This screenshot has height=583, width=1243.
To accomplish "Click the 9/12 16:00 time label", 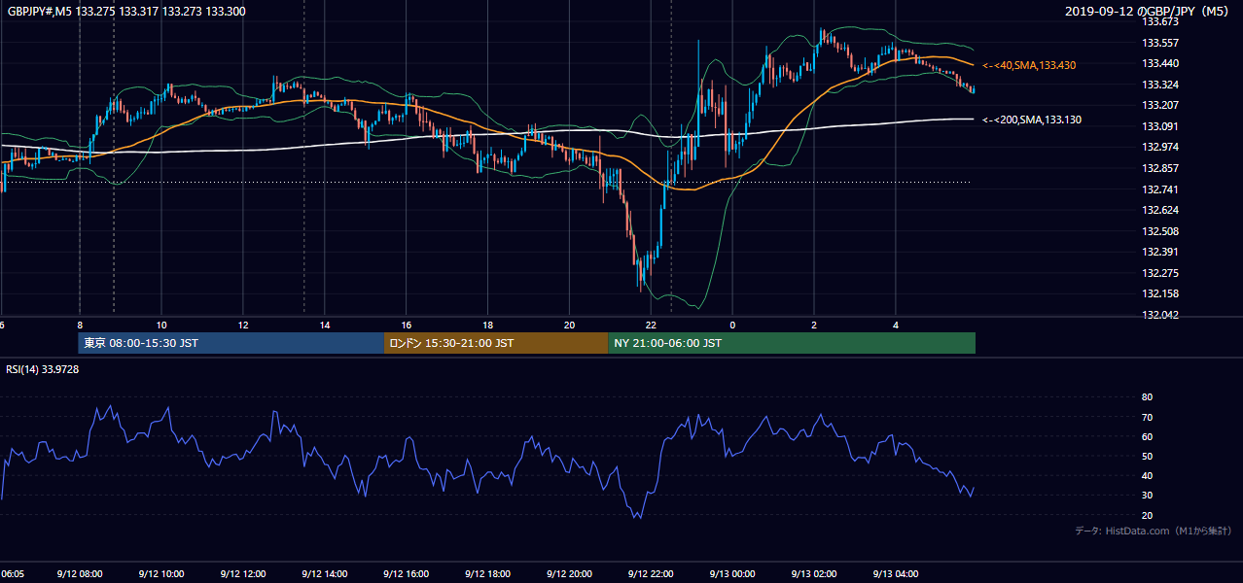I will point(407,574).
